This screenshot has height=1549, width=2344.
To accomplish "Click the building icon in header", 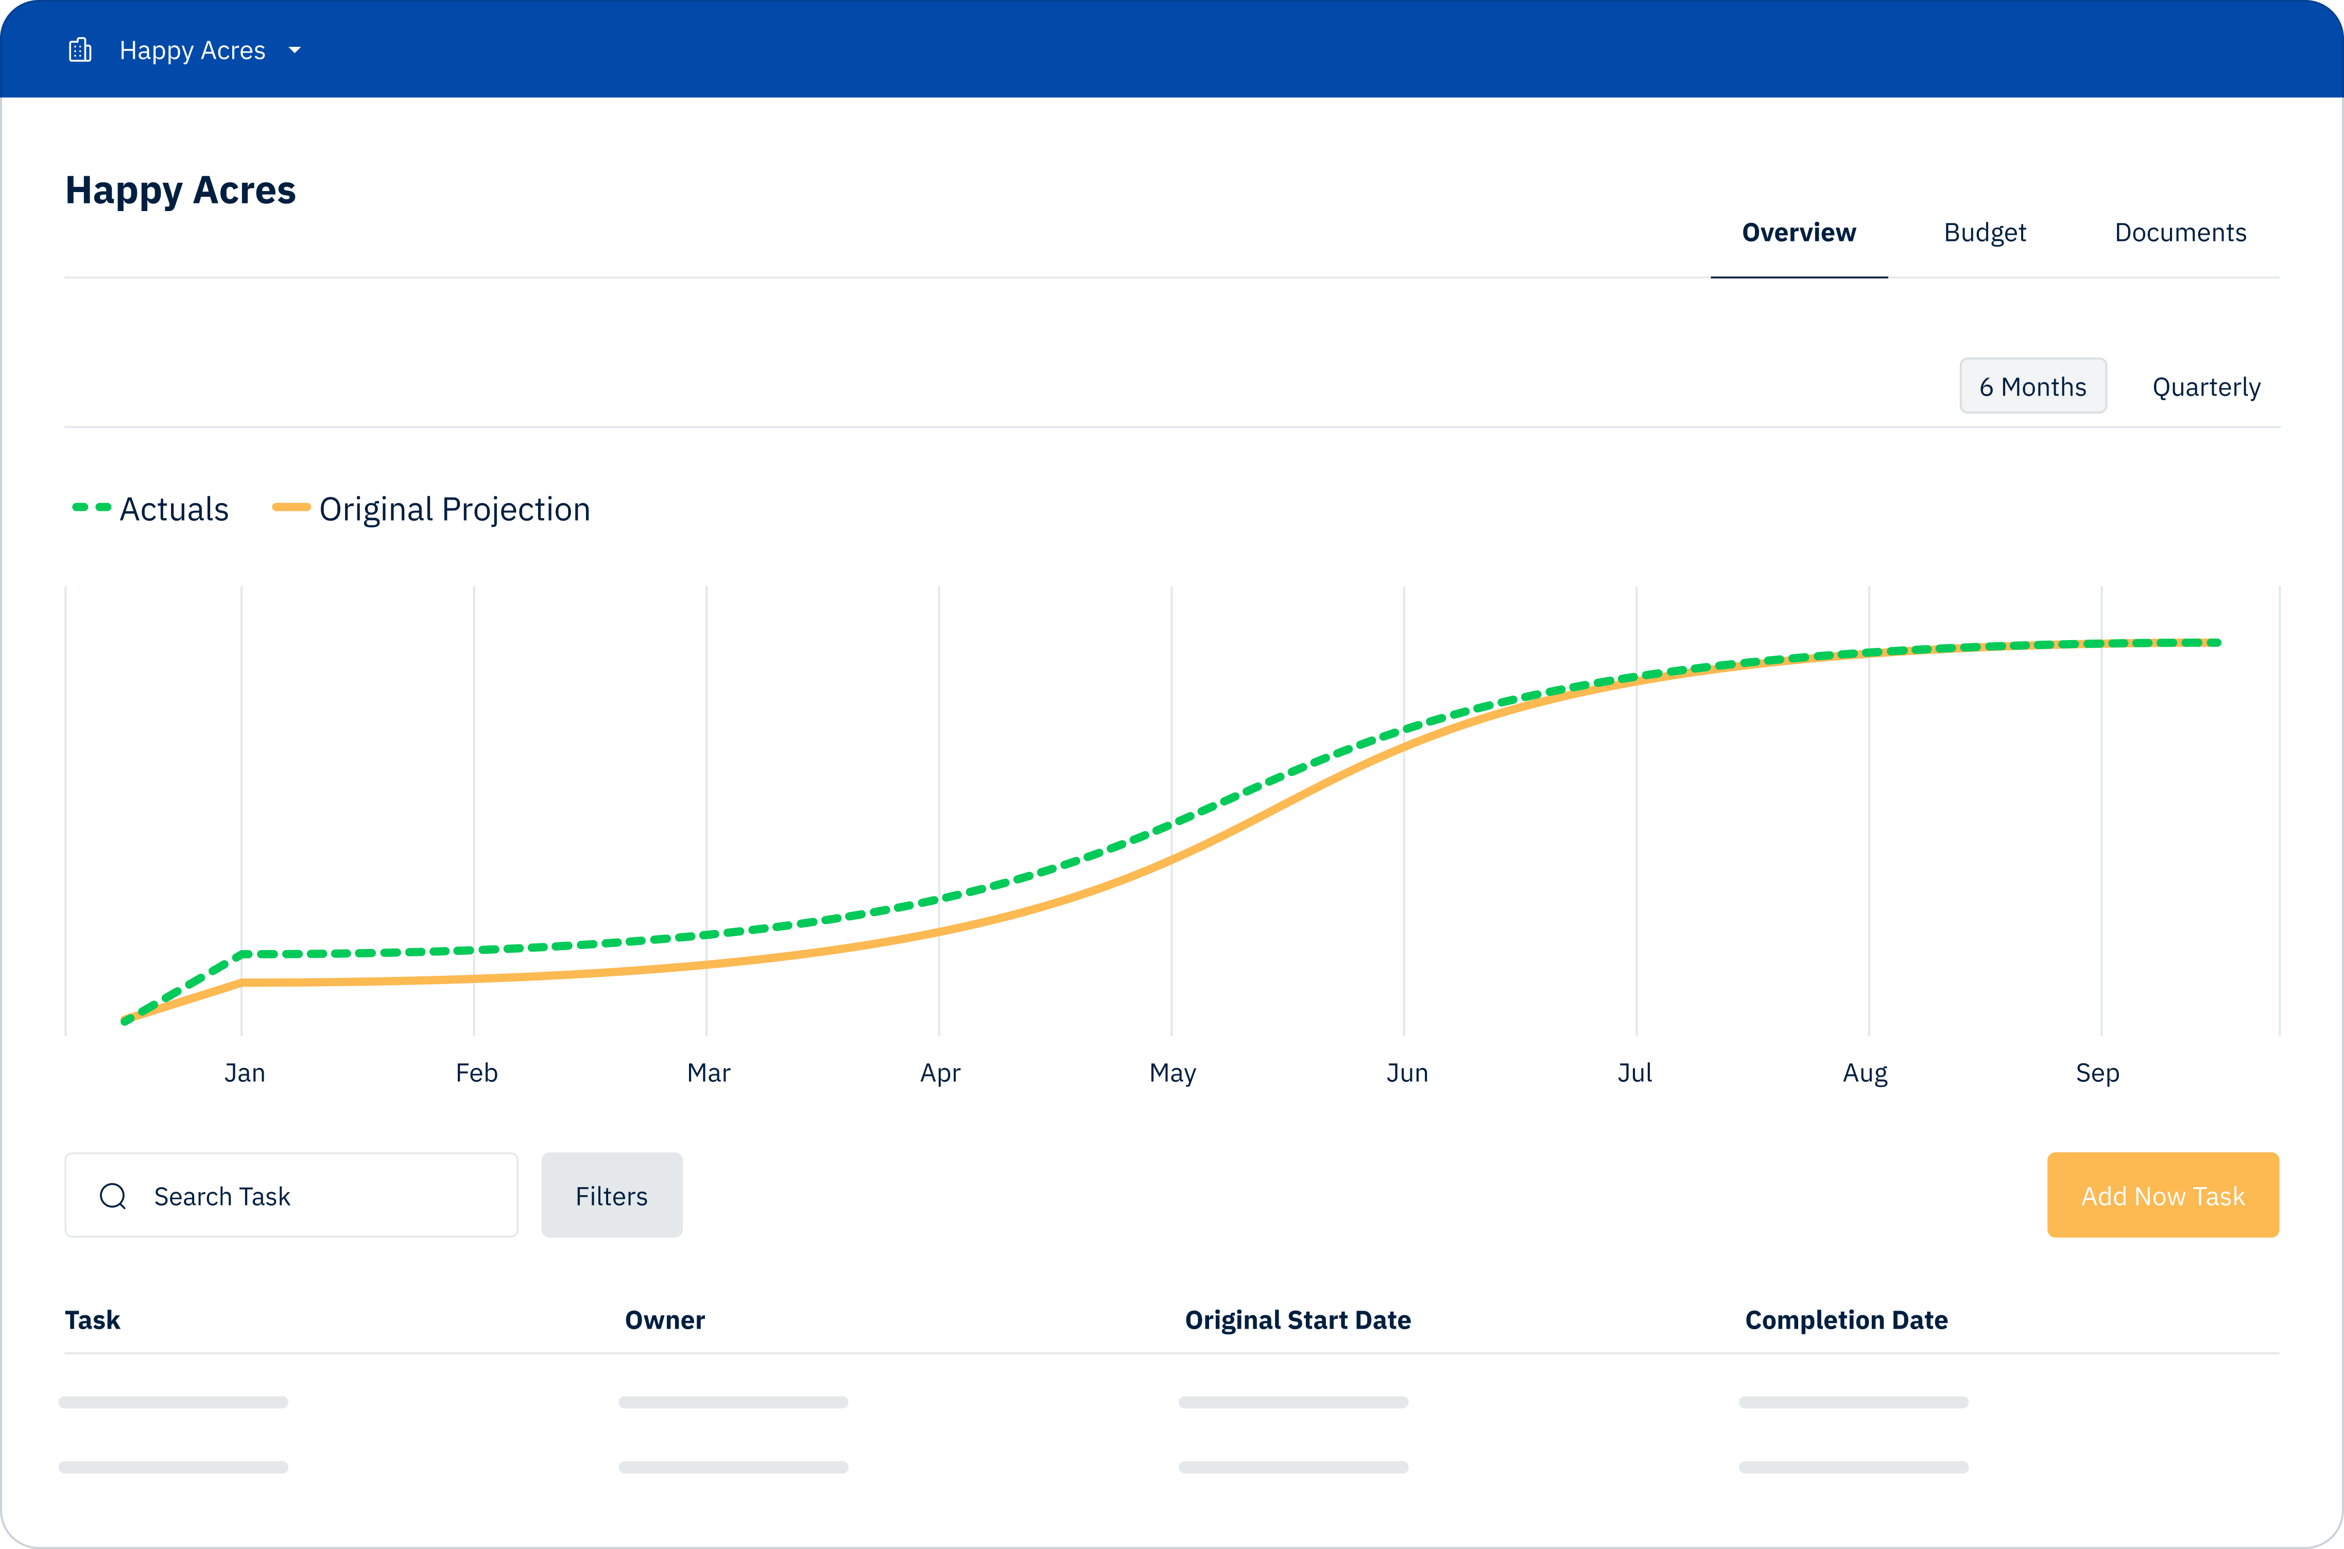I will tap(80, 50).
